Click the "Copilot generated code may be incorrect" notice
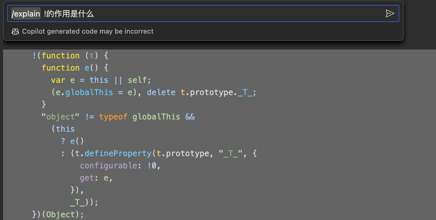The height and width of the screenshot is (220, 436). (x=88, y=31)
